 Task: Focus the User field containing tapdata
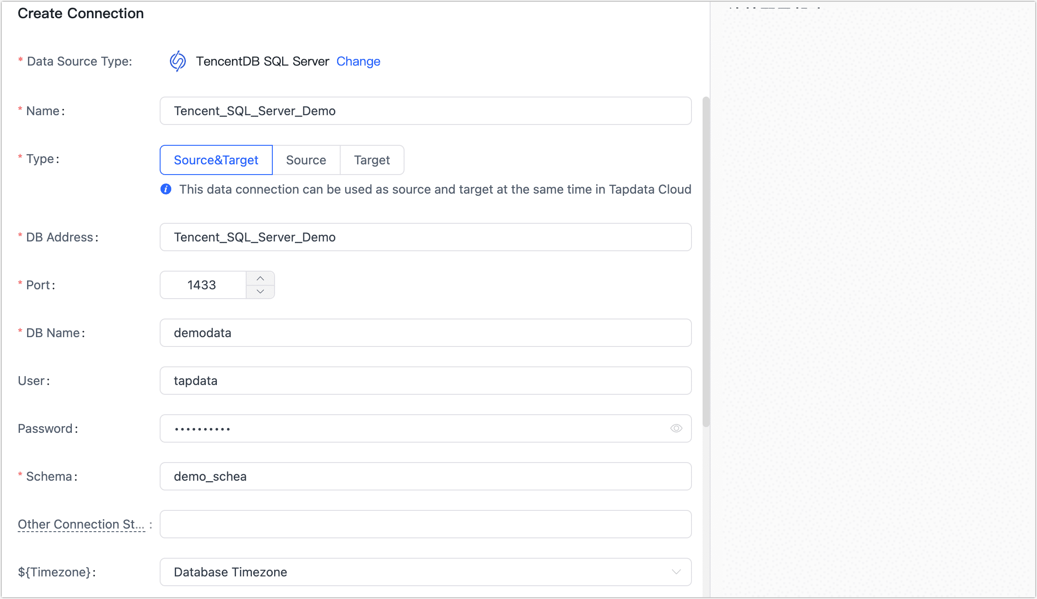coord(425,381)
